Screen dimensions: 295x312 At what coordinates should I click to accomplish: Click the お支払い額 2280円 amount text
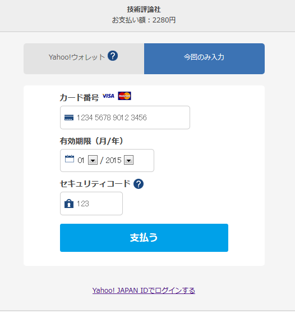144,20
